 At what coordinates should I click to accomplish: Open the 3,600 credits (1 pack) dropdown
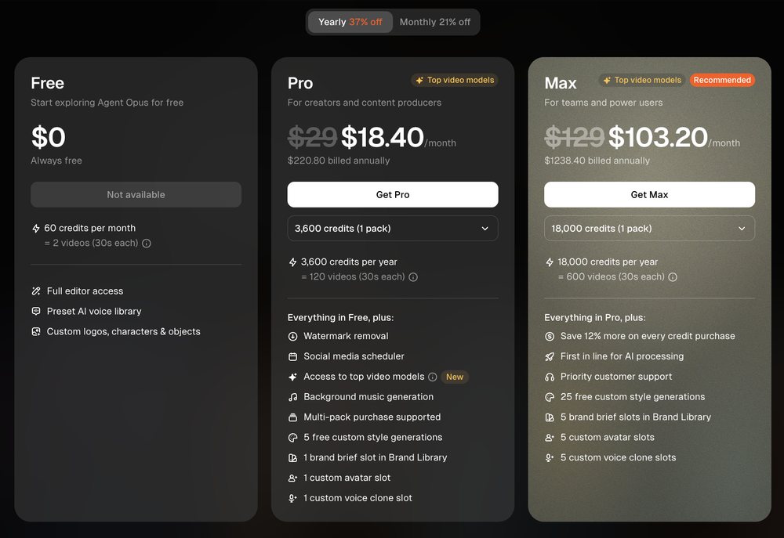click(x=393, y=229)
